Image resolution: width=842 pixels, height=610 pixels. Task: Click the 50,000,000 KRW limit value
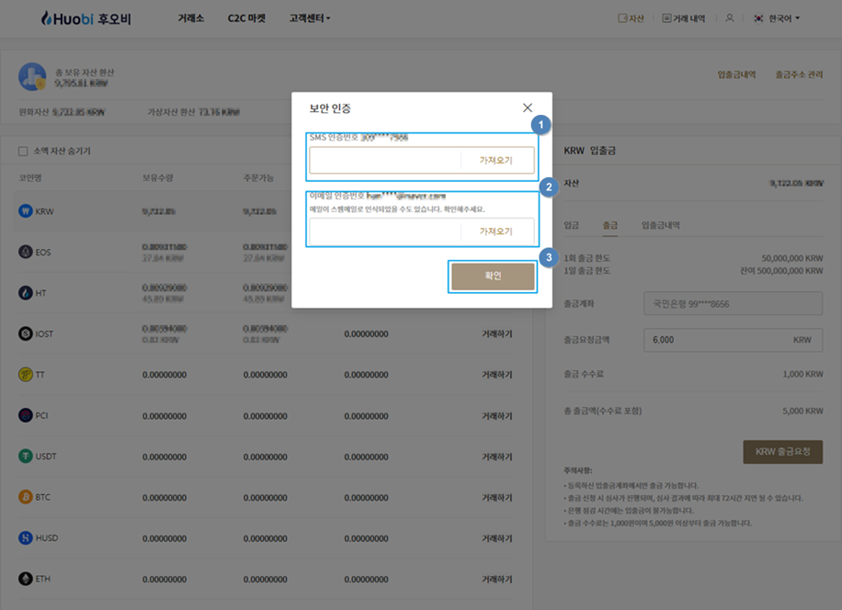(792, 258)
